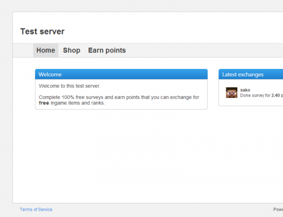Click the text 'Welcome to this test server.'
Viewport: 283px width, 217px height.
coord(70,86)
